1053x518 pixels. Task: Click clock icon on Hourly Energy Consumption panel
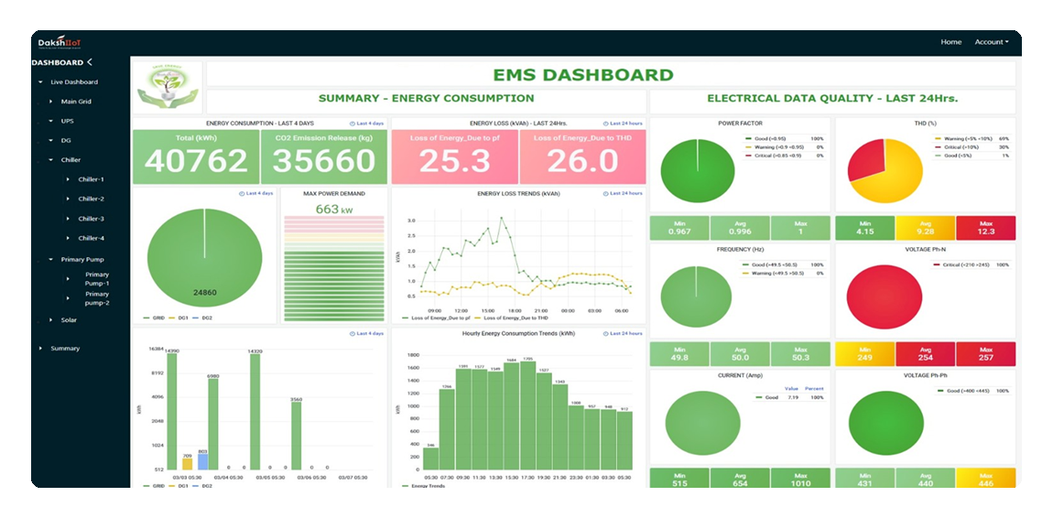605,333
